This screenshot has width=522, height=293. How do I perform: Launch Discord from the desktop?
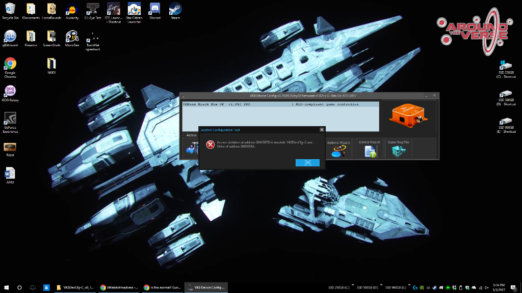click(x=155, y=10)
